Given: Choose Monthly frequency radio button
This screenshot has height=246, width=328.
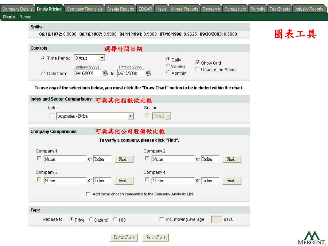Looking at the screenshot, I should point(168,72).
